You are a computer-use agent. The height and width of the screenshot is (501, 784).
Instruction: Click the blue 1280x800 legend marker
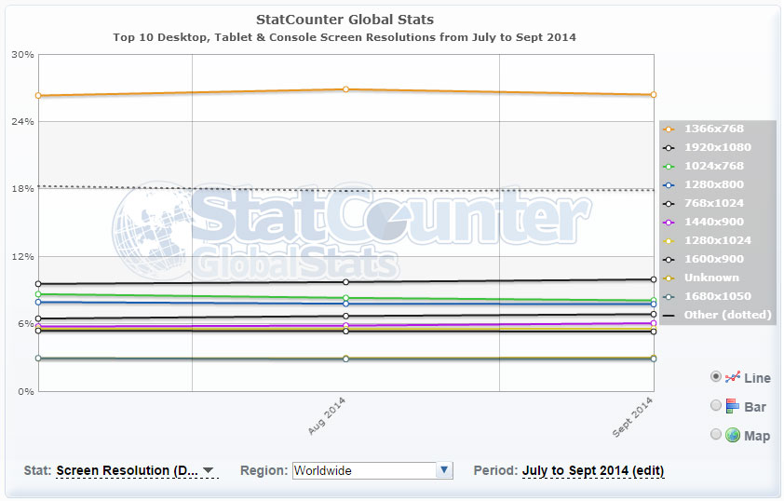[x=669, y=185]
